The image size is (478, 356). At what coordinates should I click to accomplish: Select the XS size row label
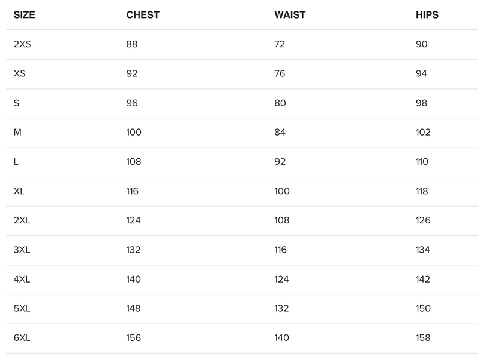pos(19,74)
